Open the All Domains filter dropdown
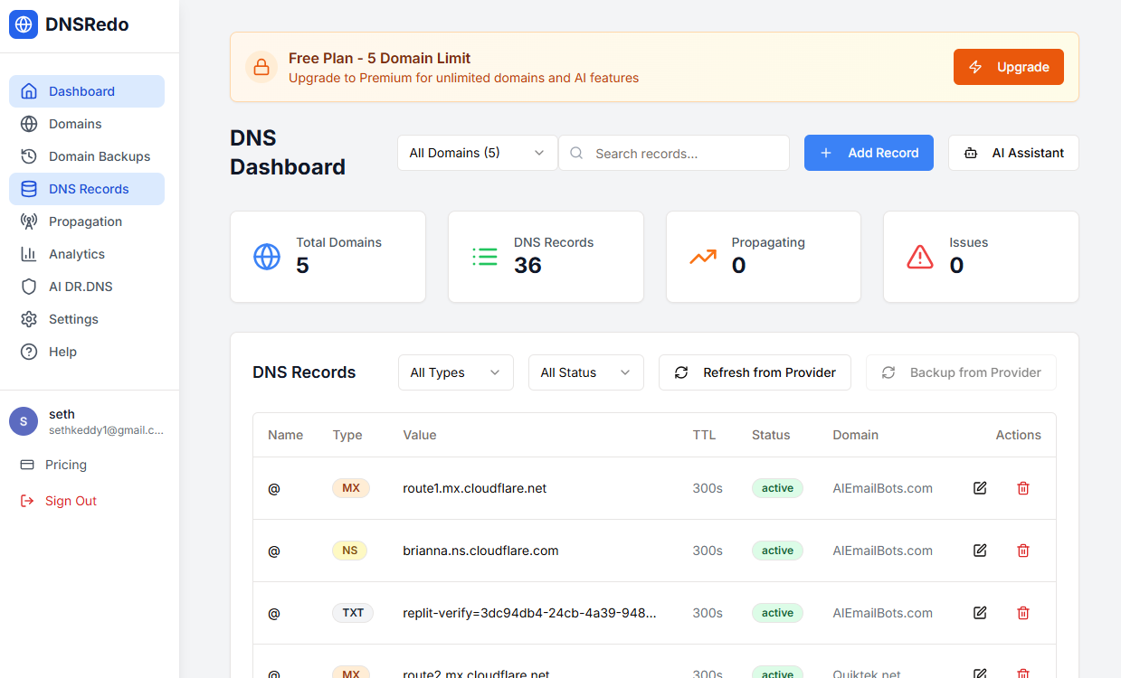Viewport: 1121px width, 678px height. [x=477, y=153]
